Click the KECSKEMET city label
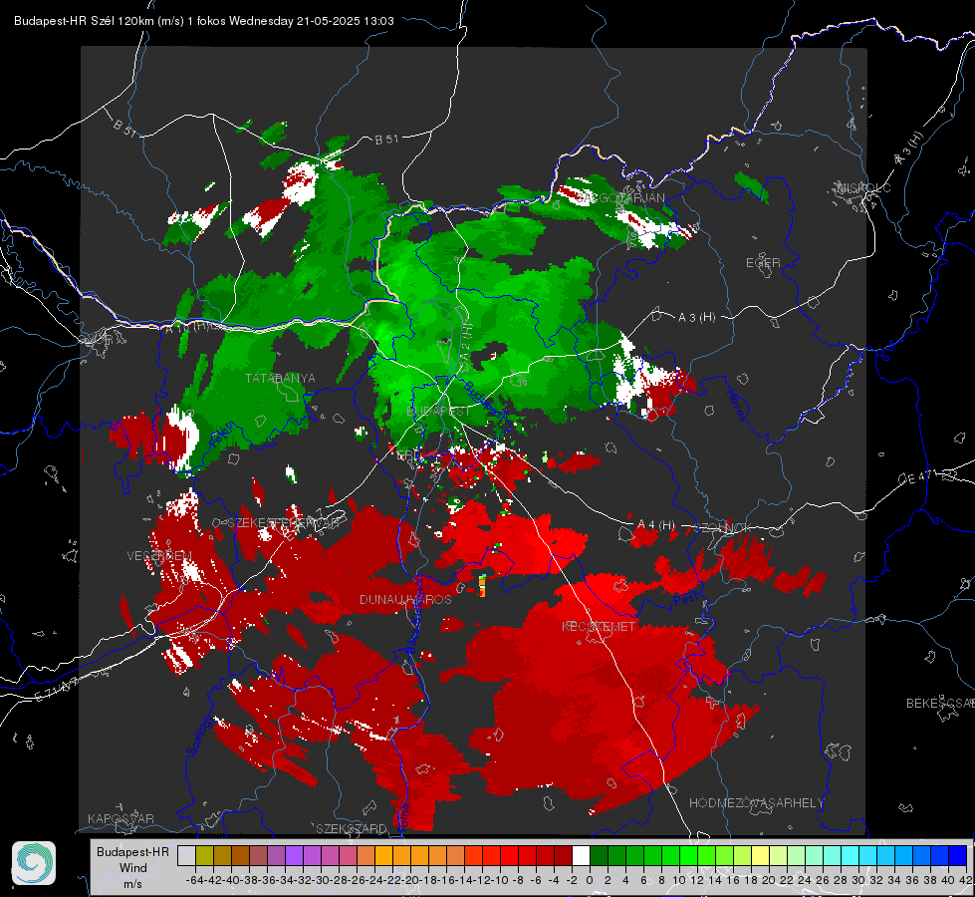The width and height of the screenshot is (975, 897). (599, 627)
